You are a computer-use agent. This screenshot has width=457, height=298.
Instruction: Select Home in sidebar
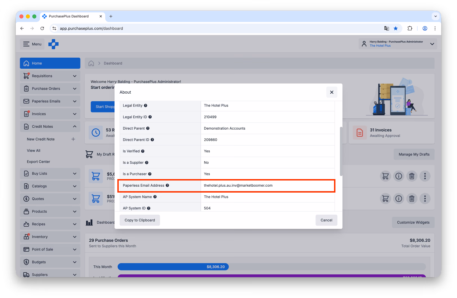[50, 63]
